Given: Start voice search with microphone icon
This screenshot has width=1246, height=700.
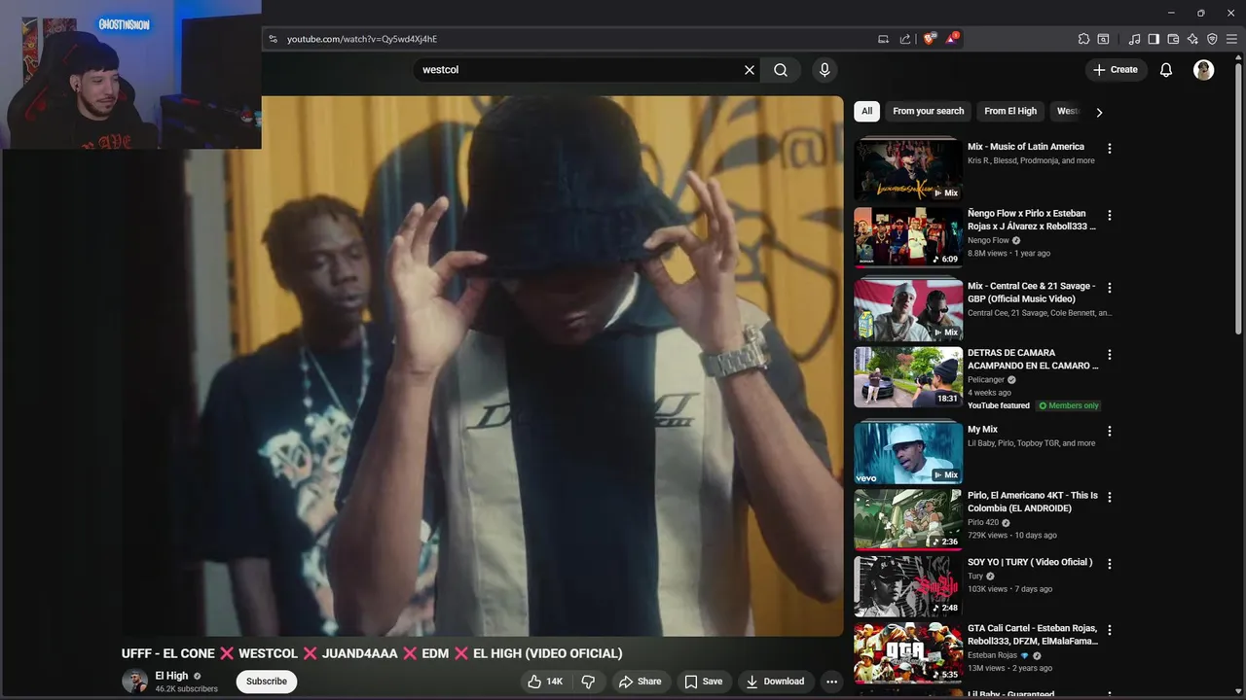Looking at the screenshot, I should [x=825, y=70].
